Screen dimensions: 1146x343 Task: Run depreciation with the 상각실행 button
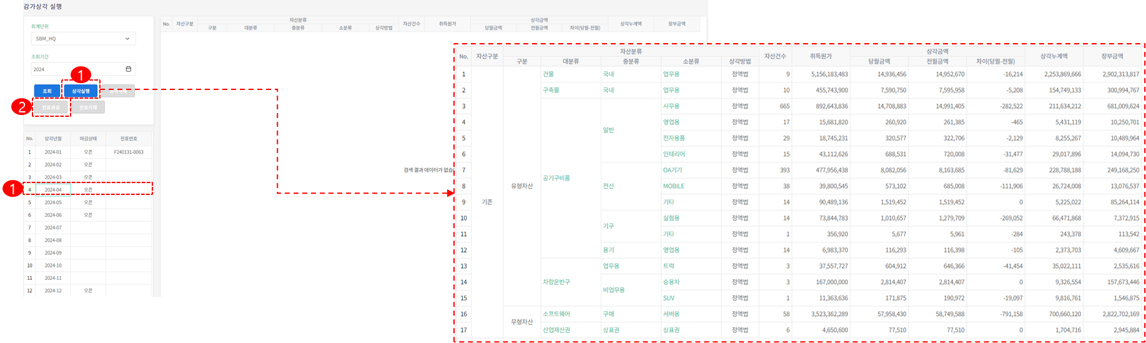click(81, 91)
